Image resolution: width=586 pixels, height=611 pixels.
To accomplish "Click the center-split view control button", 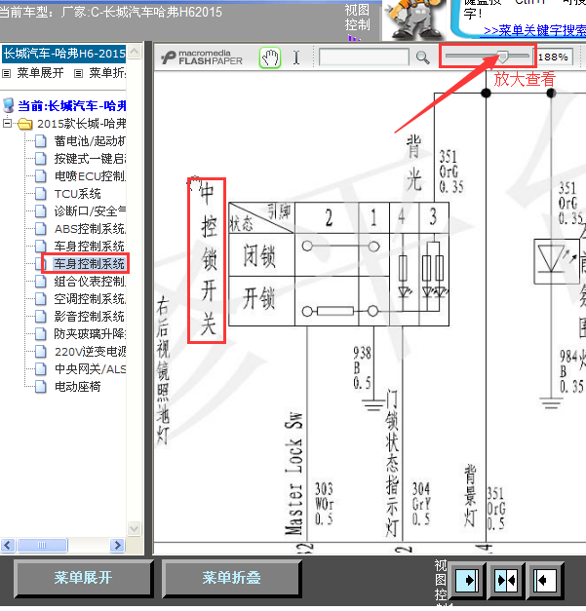I will point(506,581).
